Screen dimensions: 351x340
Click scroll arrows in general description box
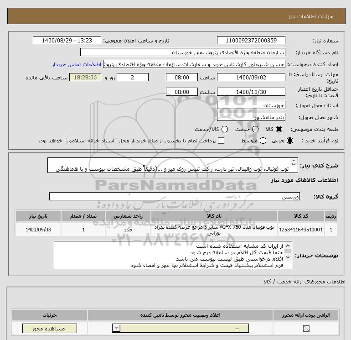[294, 162]
